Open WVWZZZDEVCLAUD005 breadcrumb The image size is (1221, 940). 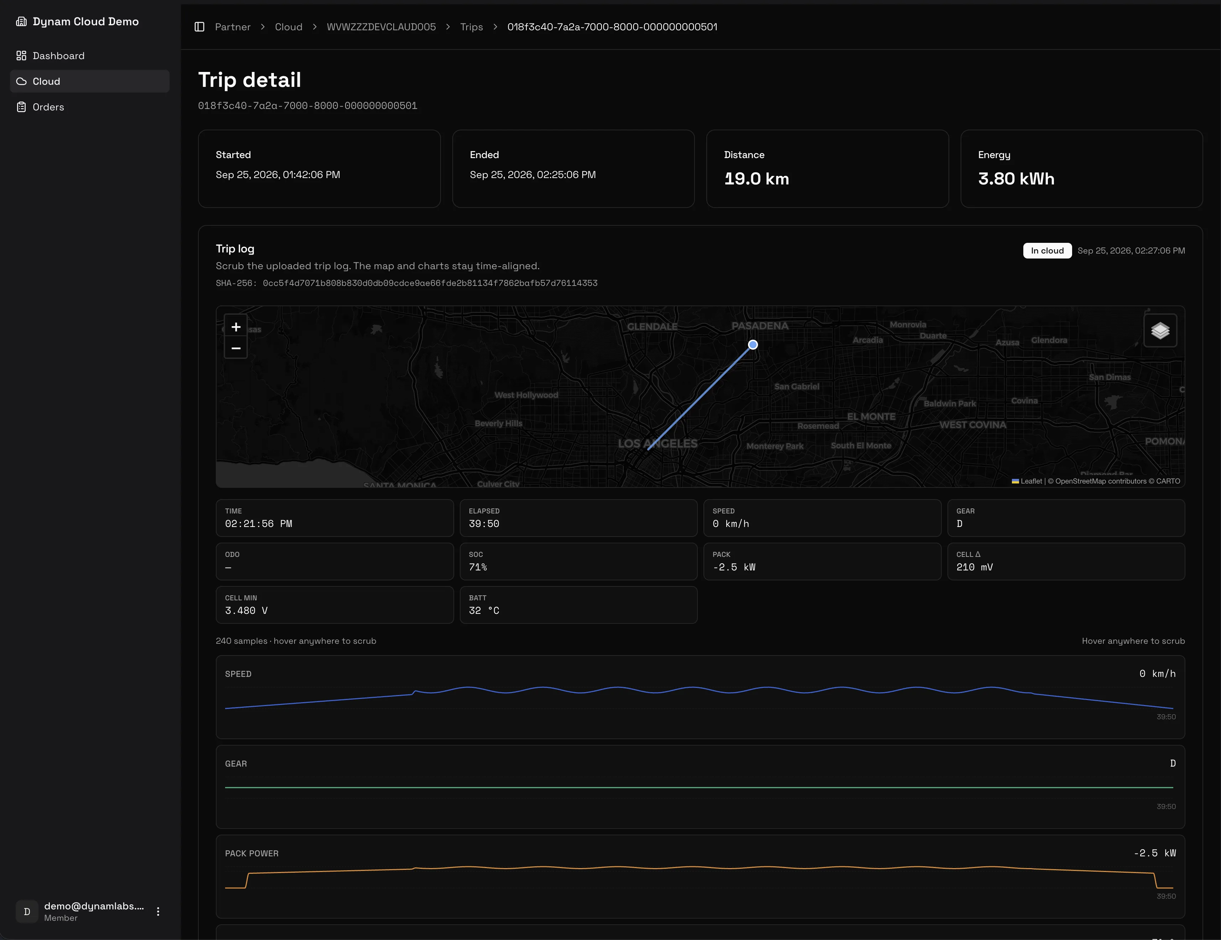[381, 27]
